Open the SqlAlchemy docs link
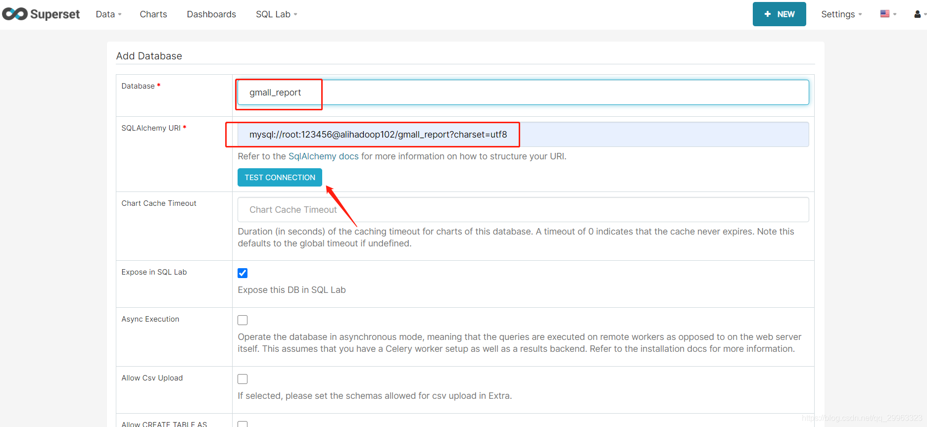This screenshot has width=927, height=427. [323, 156]
